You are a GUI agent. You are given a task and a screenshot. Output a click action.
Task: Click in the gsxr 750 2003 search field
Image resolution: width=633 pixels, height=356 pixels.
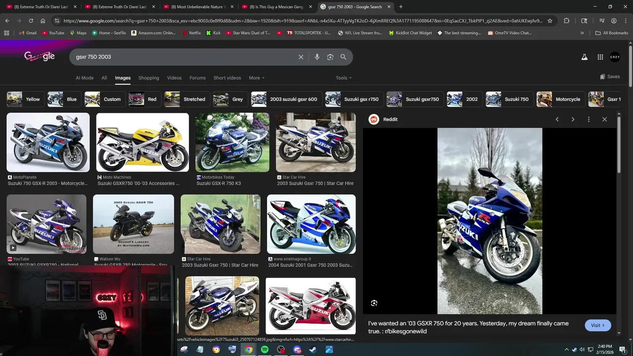coord(183,57)
